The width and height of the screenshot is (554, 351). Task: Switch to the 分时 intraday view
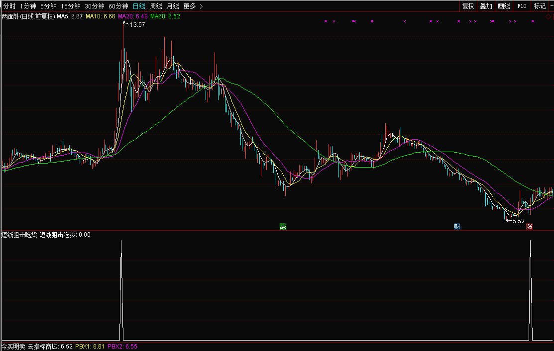tap(9, 6)
